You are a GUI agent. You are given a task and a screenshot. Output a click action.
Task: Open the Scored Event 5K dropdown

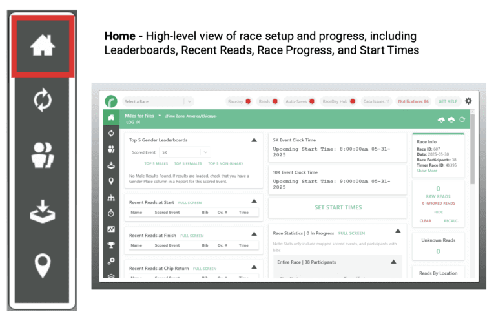(185, 152)
